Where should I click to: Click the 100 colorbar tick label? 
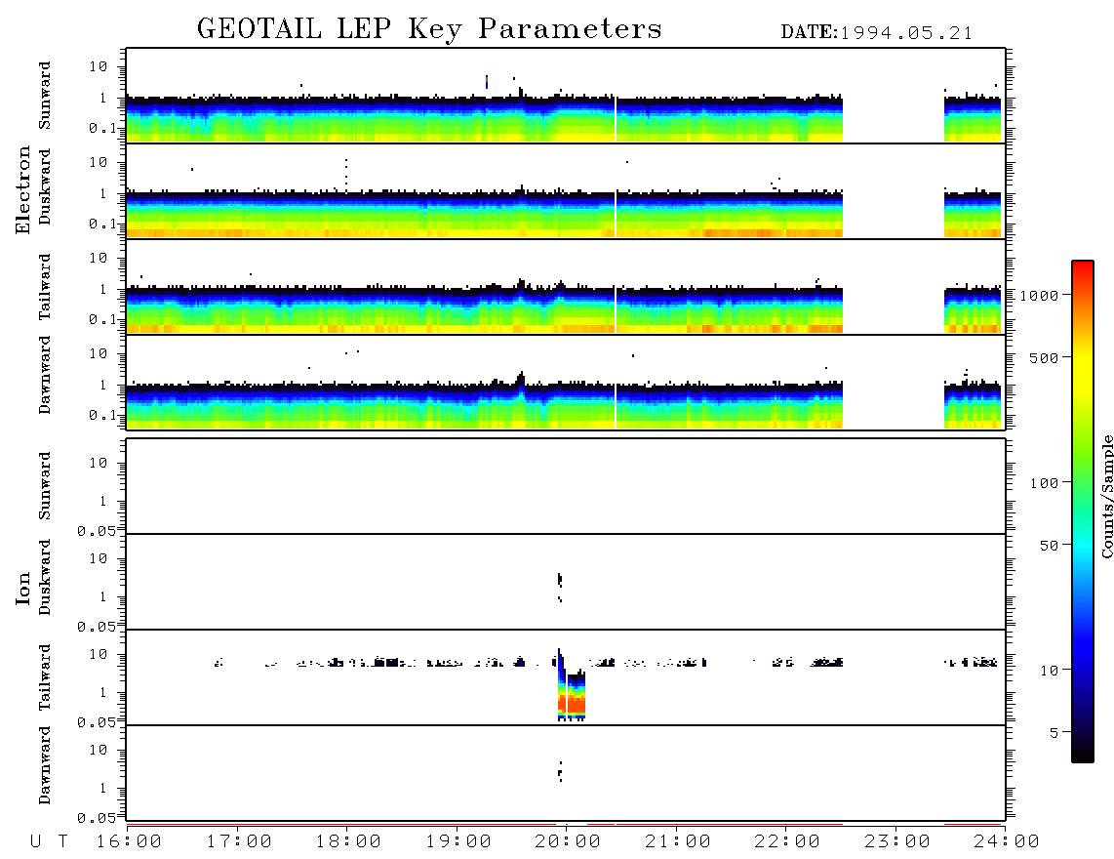click(1045, 483)
